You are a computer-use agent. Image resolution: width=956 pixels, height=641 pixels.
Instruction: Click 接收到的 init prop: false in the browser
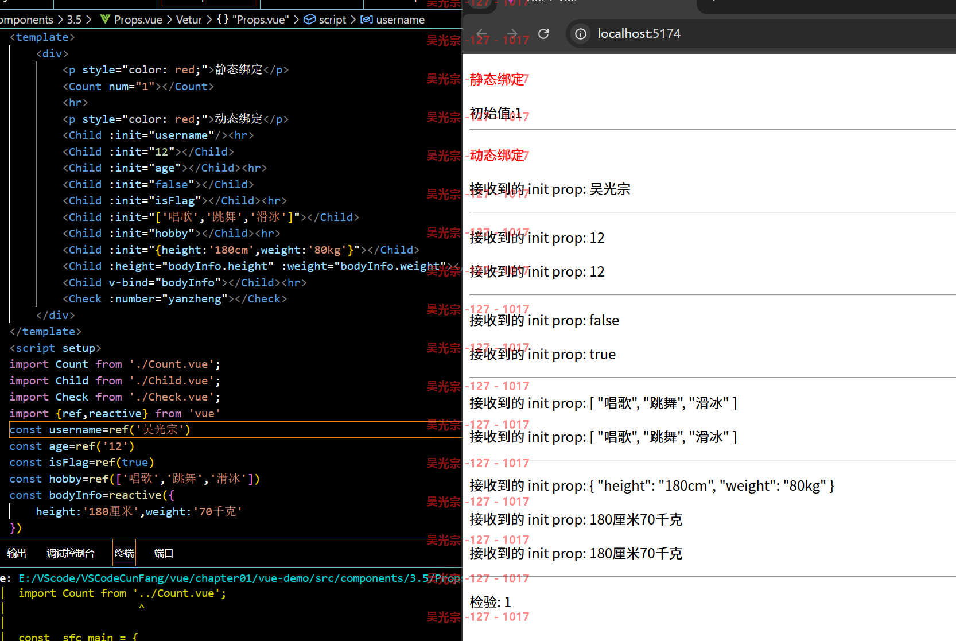coord(544,320)
